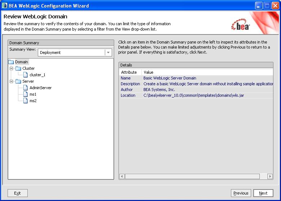Click the Attribute column header
The image size is (281, 201).
click(130, 72)
